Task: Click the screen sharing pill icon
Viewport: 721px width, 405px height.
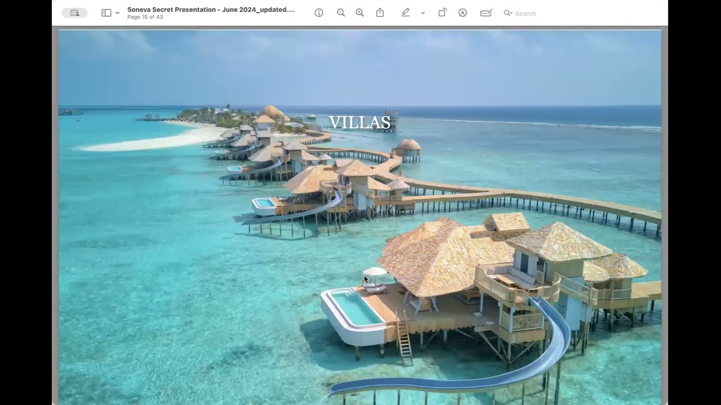Action: (74, 13)
